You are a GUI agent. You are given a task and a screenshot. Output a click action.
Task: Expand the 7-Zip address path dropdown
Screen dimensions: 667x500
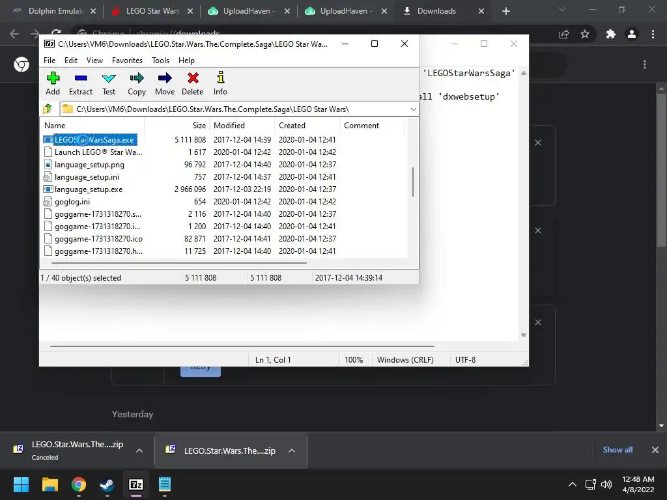tap(413, 109)
